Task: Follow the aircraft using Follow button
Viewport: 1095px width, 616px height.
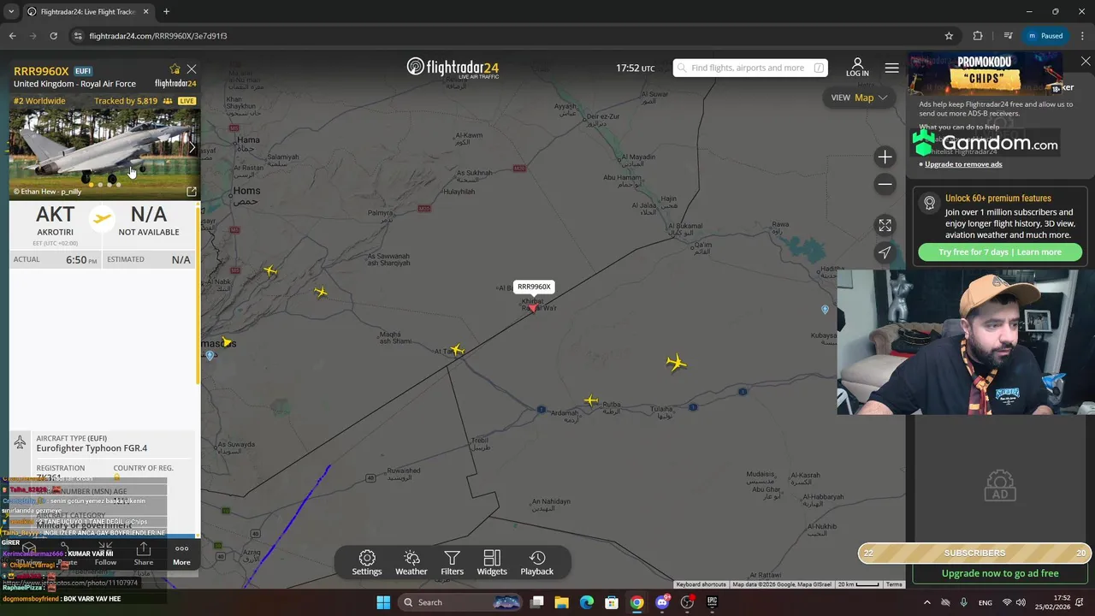Action: (105, 554)
